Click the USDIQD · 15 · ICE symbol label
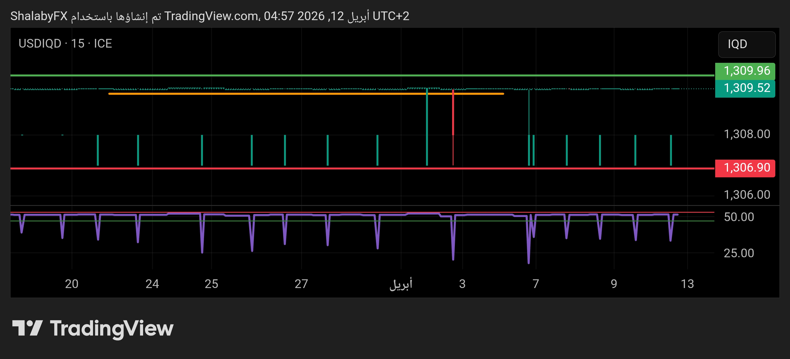 (65, 44)
